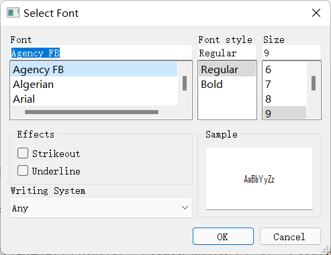331x255 pixels.
Task: Select Algerian in font list
Action: point(94,85)
